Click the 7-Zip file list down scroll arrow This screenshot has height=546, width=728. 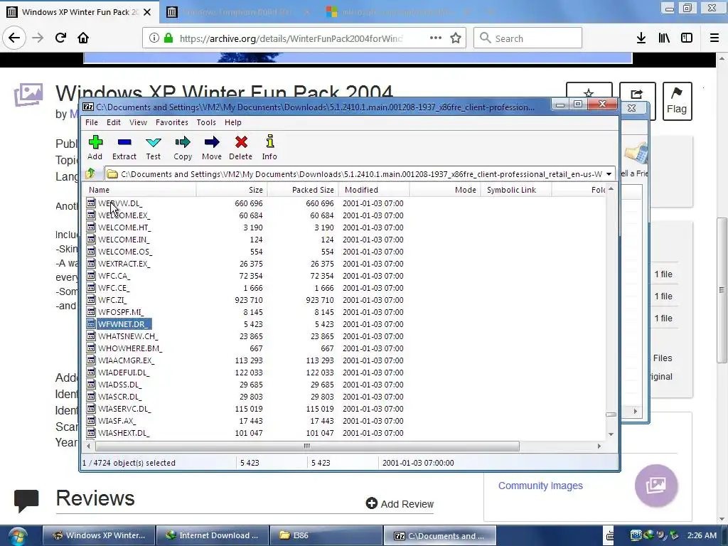611,434
